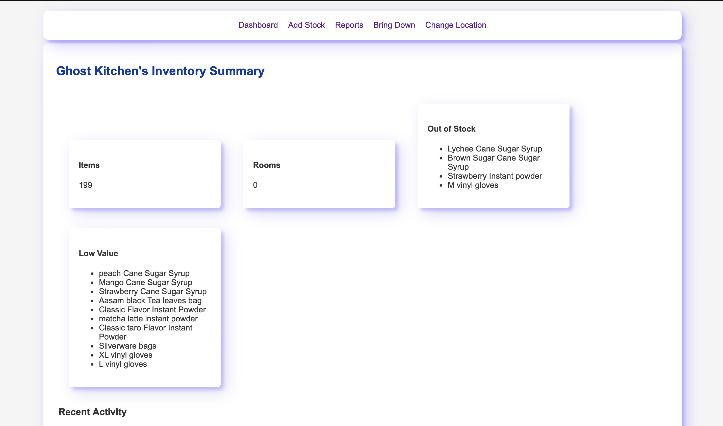
Task: Select Classic taro Flavor Instant Powder entry
Action: coord(145,332)
